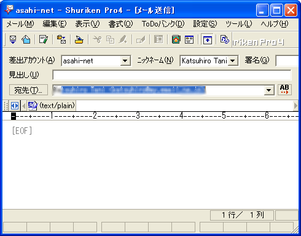The image size is (301, 236).
Task: Minimize the Shuriken Pro4 window
Action: pos(262,10)
